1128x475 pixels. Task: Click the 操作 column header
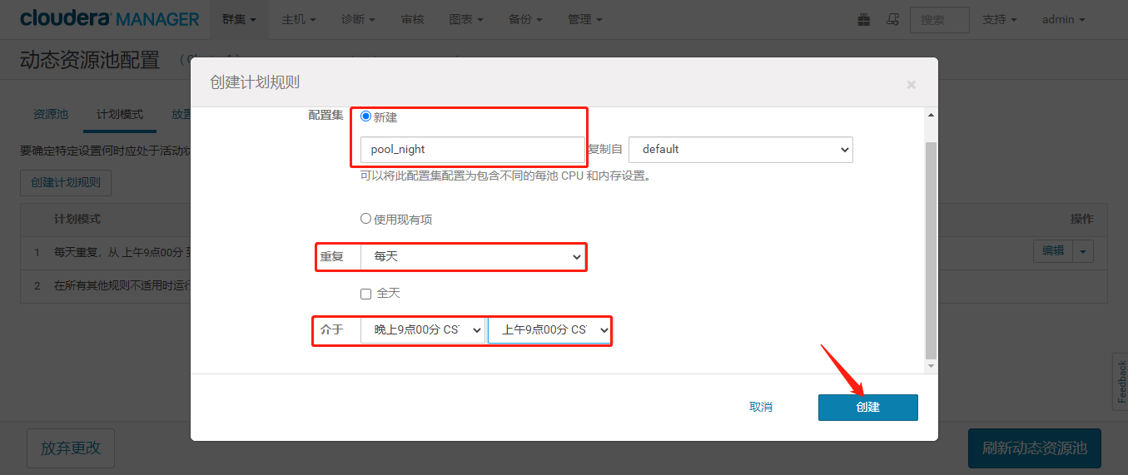tap(1081, 219)
